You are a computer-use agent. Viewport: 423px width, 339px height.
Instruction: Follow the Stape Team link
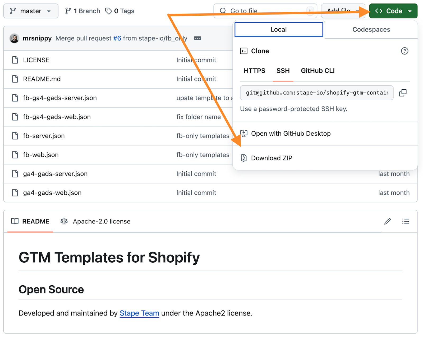(x=139, y=313)
